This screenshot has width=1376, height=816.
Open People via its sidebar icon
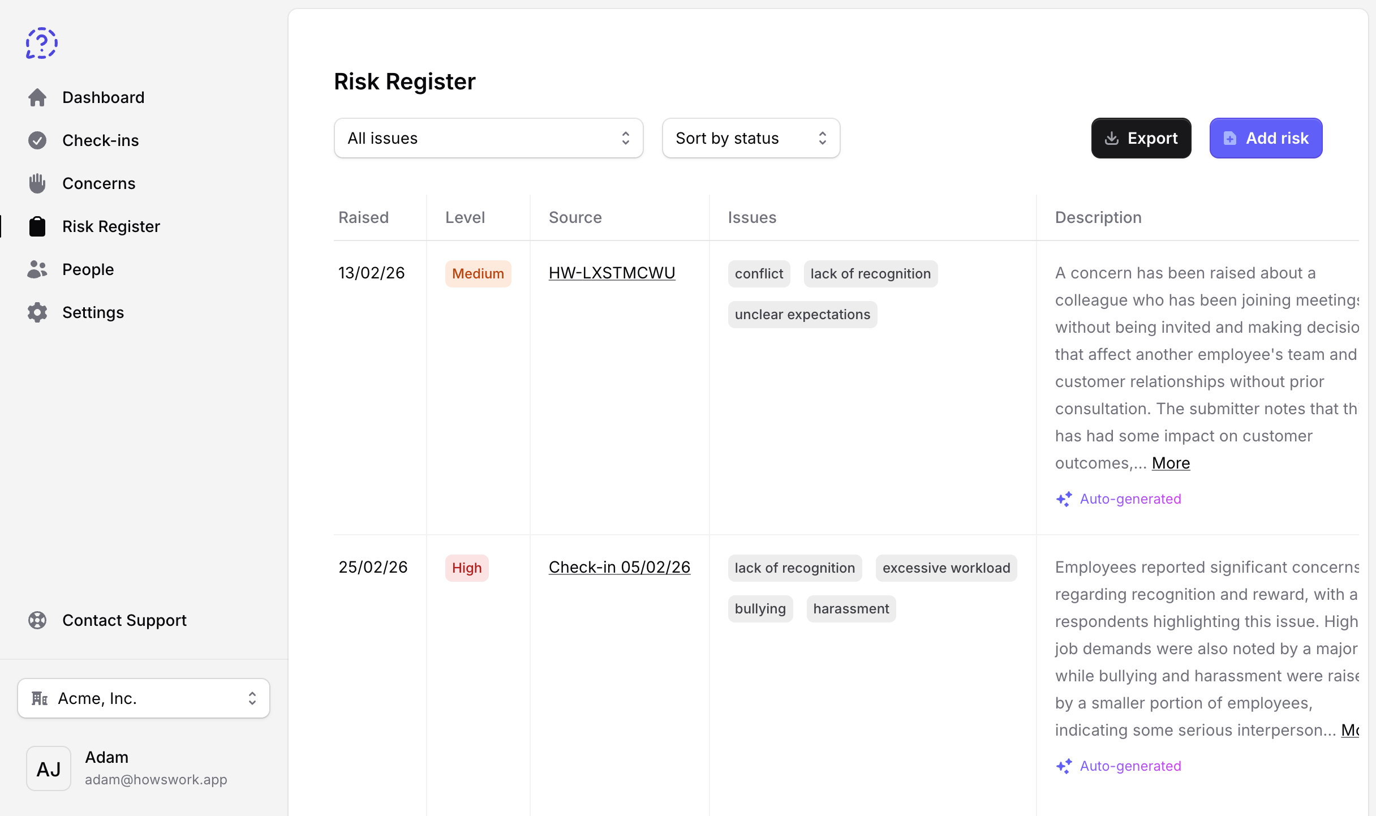(x=37, y=269)
